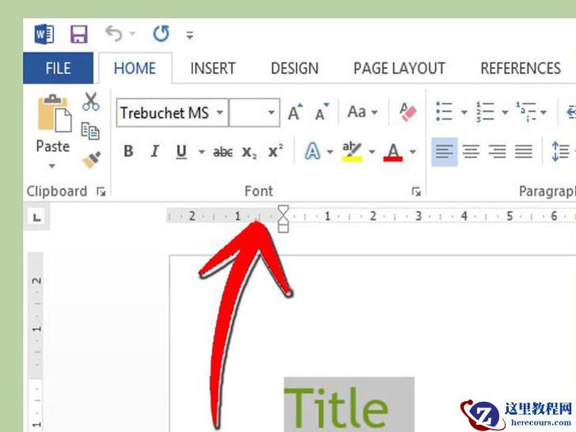Click the Paste clipboard icon
Image resolution: width=576 pixels, height=432 pixels.
point(55,113)
